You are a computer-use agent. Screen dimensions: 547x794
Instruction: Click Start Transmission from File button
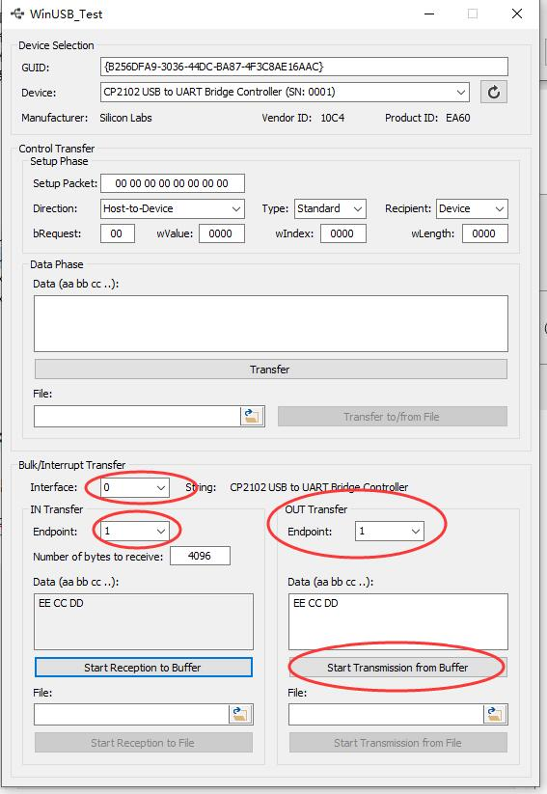(398, 742)
